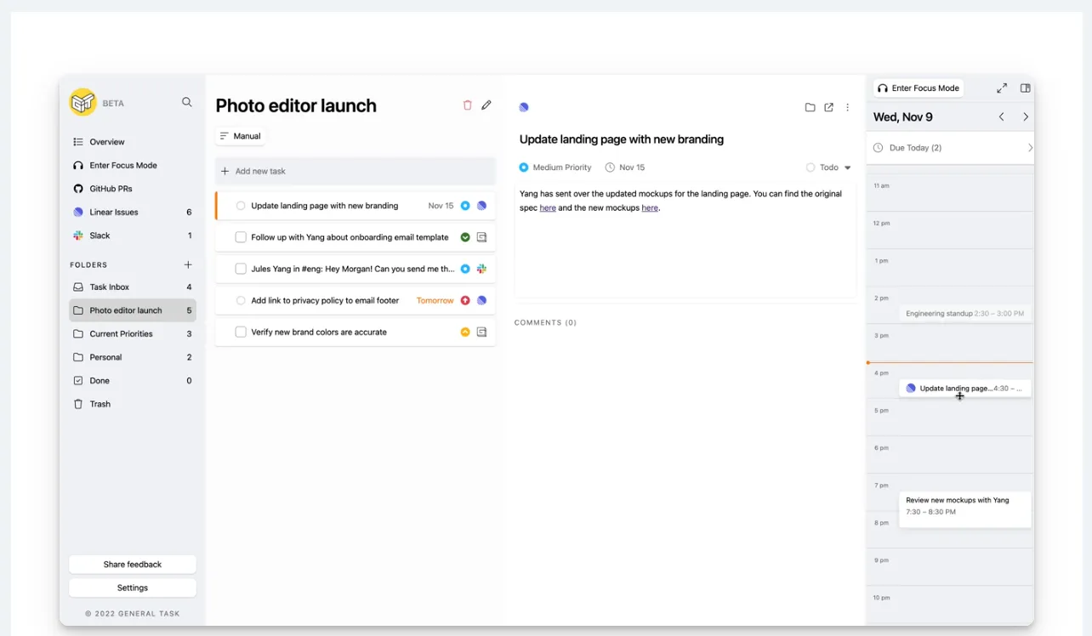The height and width of the screenshot is (636, 1092).
Task: Open the Current Priorities folder
Action: pyautogui.click(x=133, y=334)
